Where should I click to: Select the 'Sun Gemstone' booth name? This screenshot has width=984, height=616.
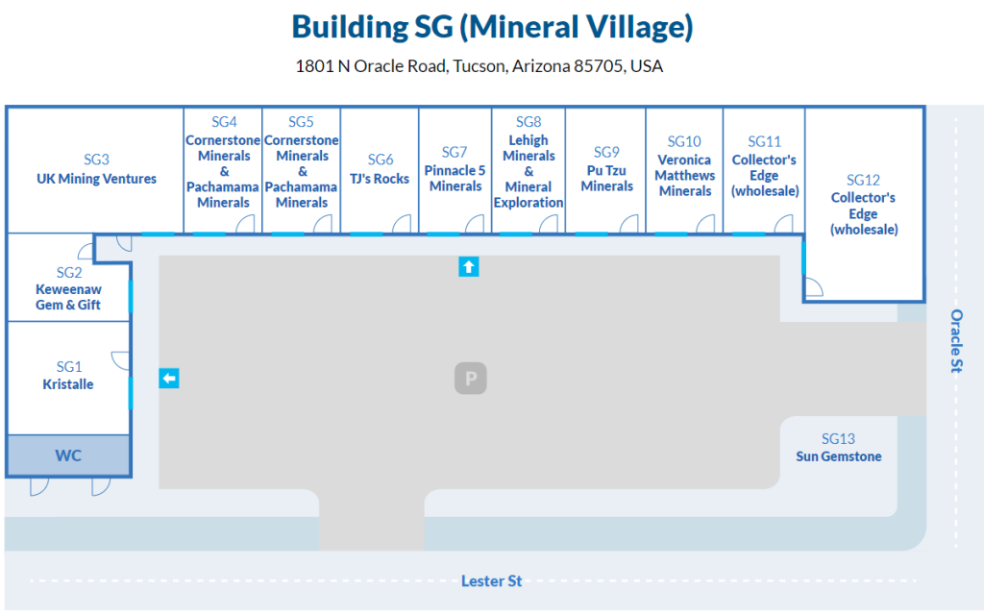pos(838,456)
